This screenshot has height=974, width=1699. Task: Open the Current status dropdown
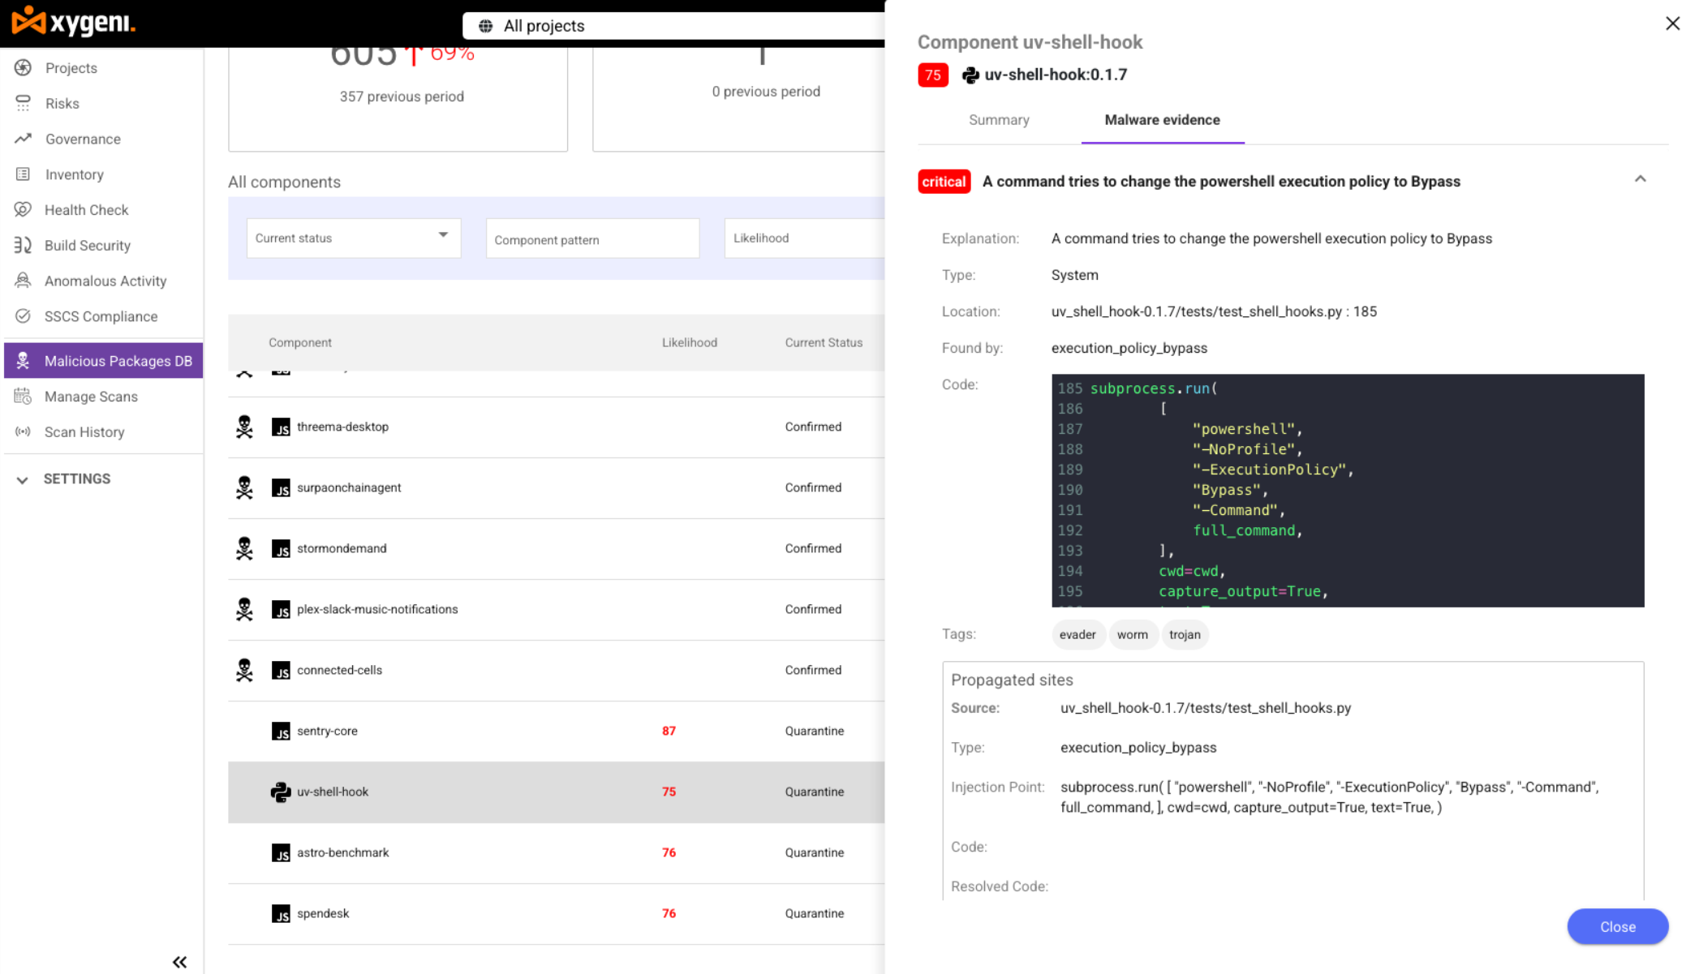tap(353, 238)
